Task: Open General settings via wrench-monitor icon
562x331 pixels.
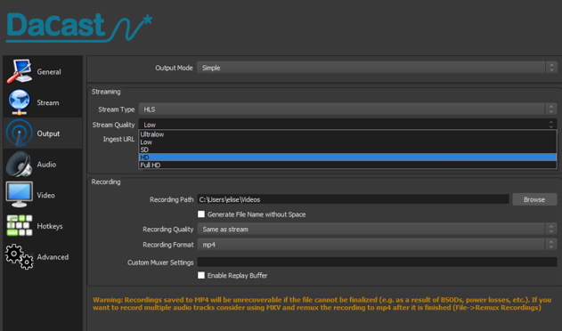Action: [x=19, y=71]
